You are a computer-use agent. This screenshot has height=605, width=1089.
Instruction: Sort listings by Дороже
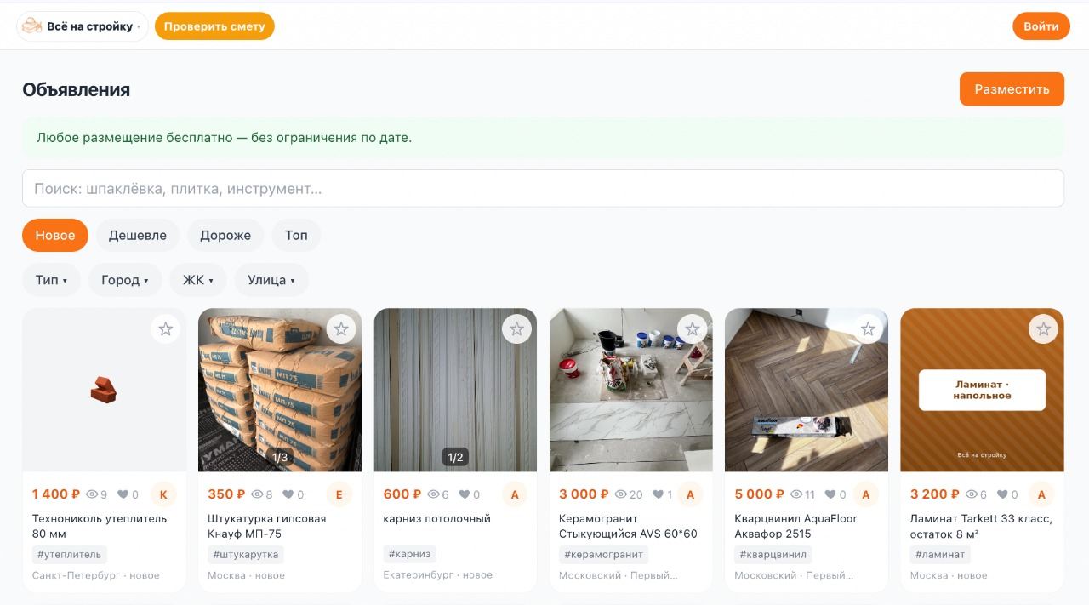pos(225,236)
